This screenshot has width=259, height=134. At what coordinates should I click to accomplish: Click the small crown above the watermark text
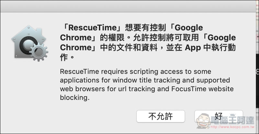tap(232, 114)
